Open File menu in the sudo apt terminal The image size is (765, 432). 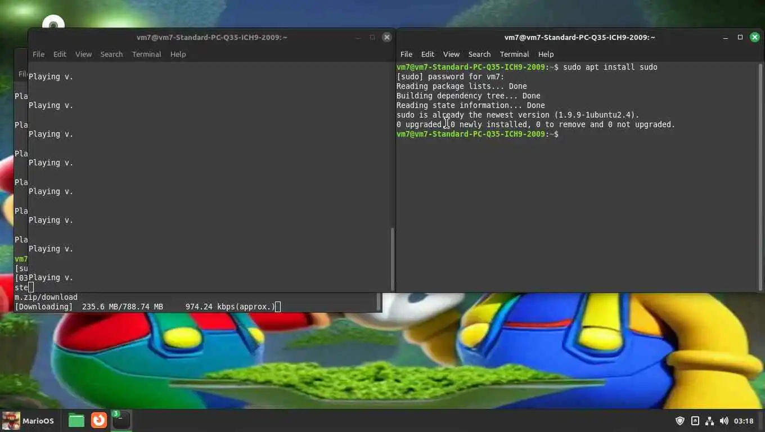pos(406,54)
